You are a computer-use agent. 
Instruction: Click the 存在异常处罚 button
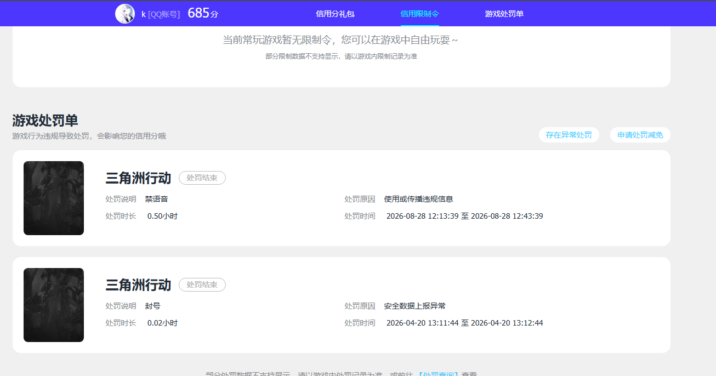(x=569, y=135)
